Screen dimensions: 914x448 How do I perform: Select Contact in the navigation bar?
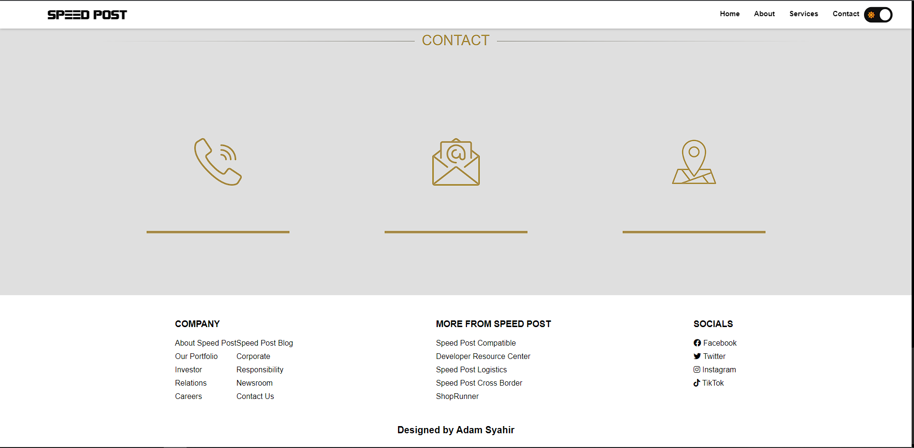[845, 14]
